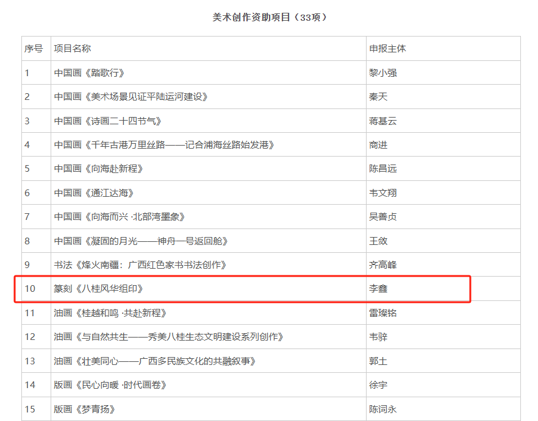538x421 pixels.
Task: Select 书法《烽火南疆》 project row
Action: coord(140,265)
